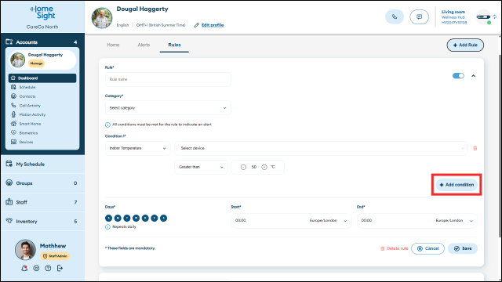
Task: Click the Inventory section icon
Action: (x=9, y=221)
